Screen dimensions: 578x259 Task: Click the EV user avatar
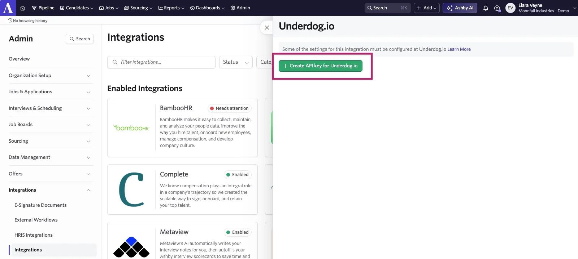point(510,8)
